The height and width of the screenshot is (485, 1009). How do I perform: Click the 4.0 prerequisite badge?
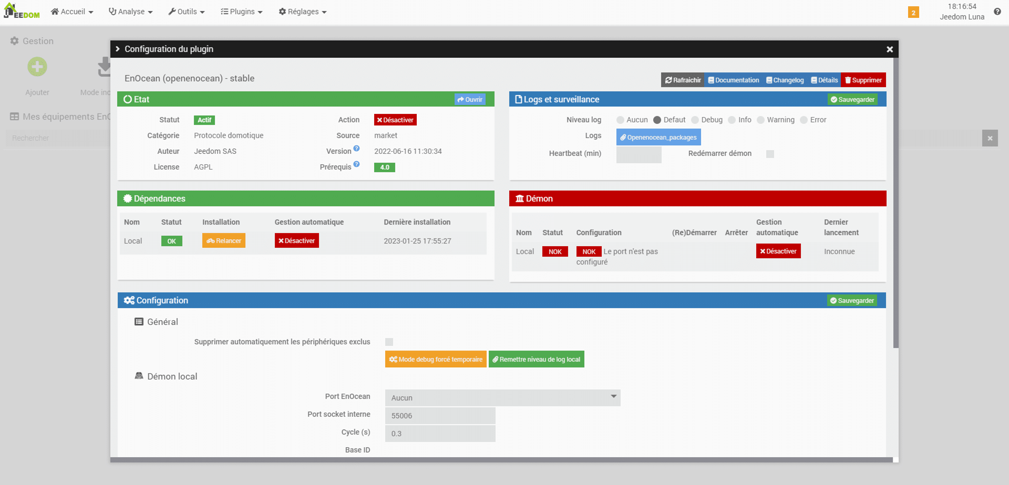tap(385, 167)
